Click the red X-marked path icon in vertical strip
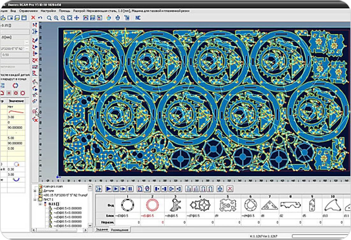 (35, 60)
